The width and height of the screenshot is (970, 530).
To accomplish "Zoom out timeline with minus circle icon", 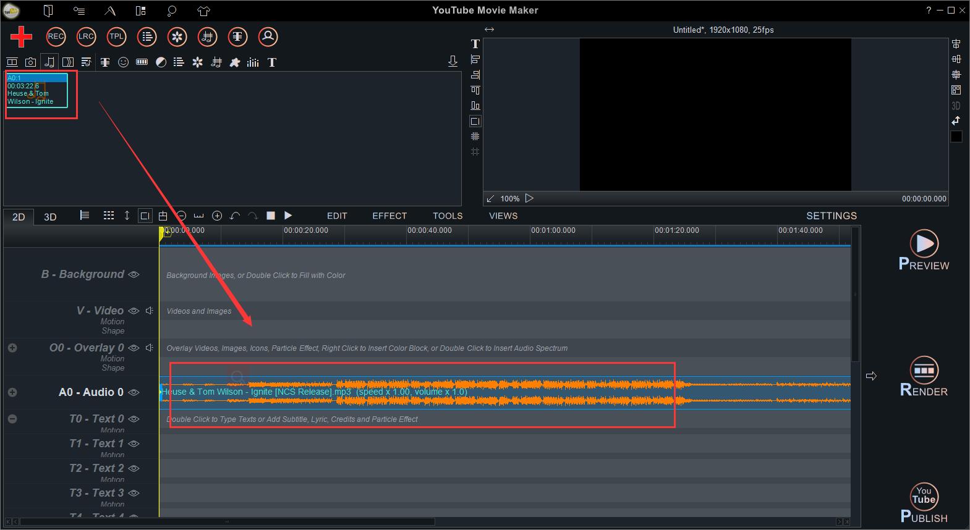I will 182,216.
